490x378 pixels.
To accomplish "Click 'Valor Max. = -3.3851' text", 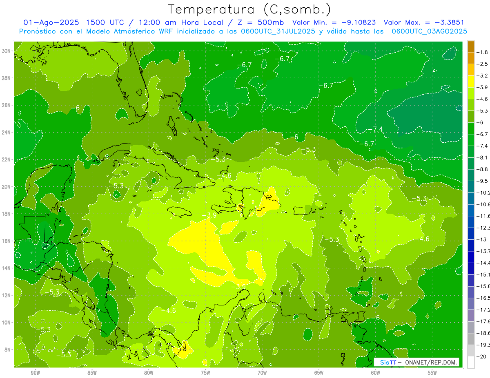I will point(425,22).
